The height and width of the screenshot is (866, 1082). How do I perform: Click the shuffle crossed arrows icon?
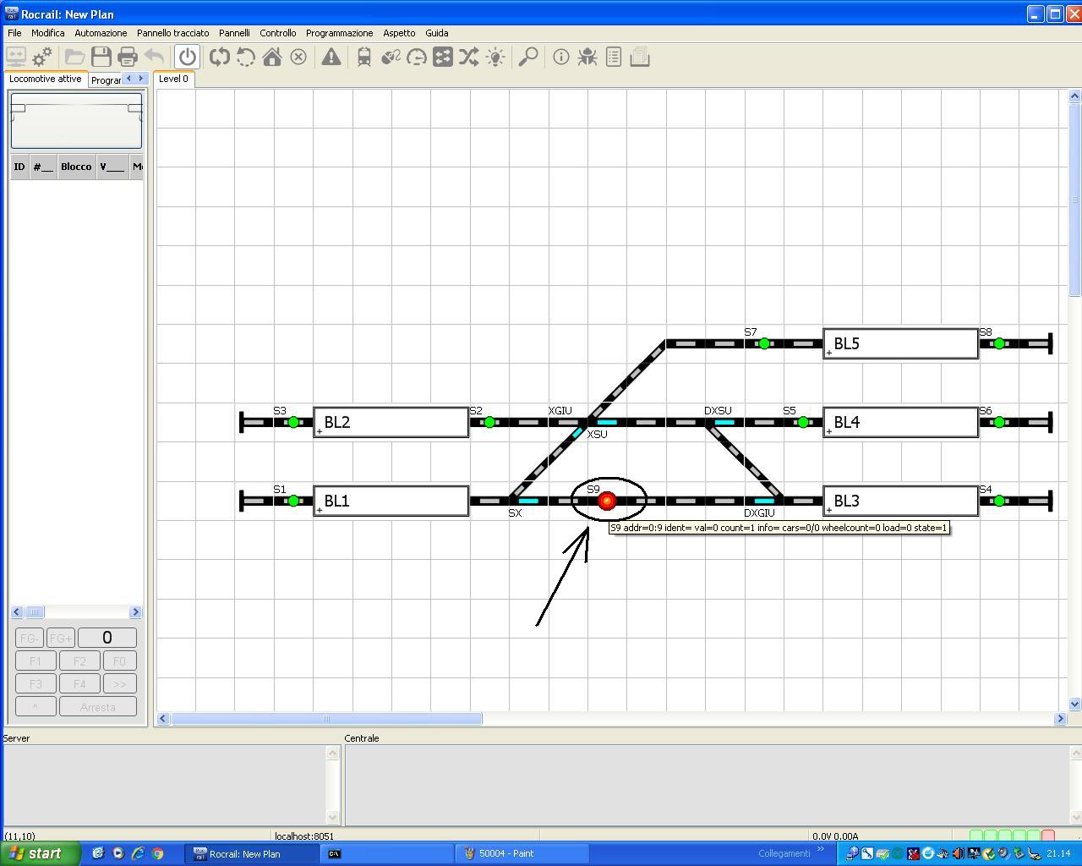pos(469,58)
